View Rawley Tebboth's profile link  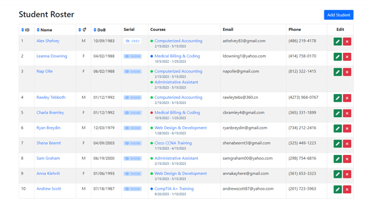click(51, 97)
